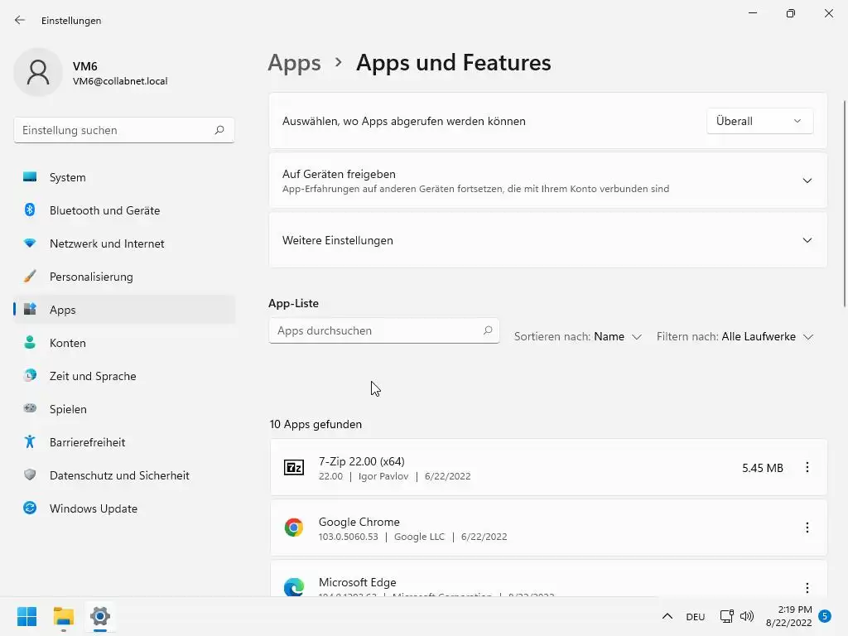
Task: Open Windows Update settings page
Action: [x=93, y=508]
